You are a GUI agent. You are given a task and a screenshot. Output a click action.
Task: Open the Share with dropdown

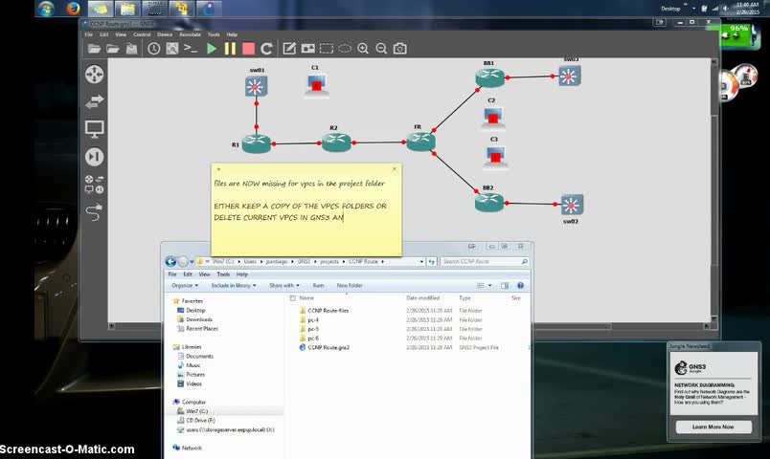[284, 285]
